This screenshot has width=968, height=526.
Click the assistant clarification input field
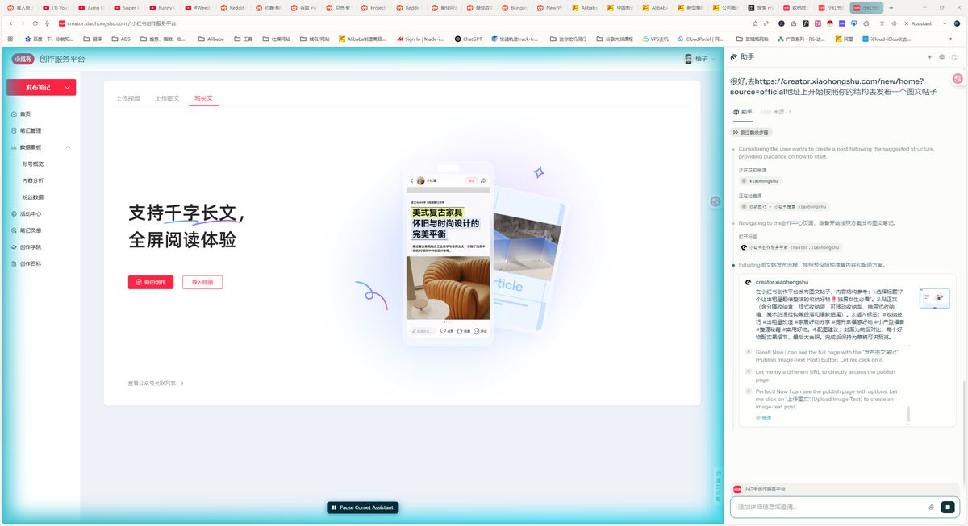click(823, 507)
